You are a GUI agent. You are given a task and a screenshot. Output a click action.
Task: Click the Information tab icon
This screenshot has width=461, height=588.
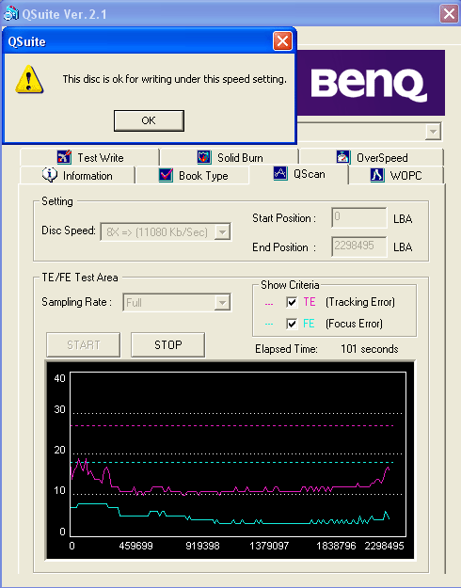click(50, 175)
